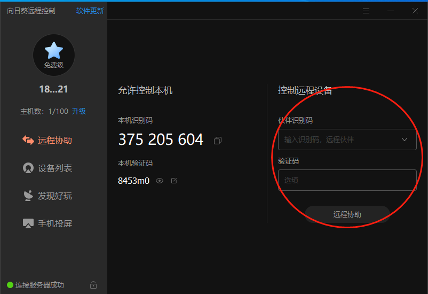Screen dimensions: 428x294
Task: Go to 发现好玩 section
Action: click(x=47, y=196)
